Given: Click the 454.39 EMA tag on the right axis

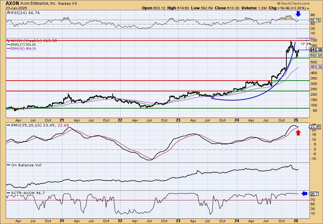Looking at the screenshot, I should tap(316, 67).
